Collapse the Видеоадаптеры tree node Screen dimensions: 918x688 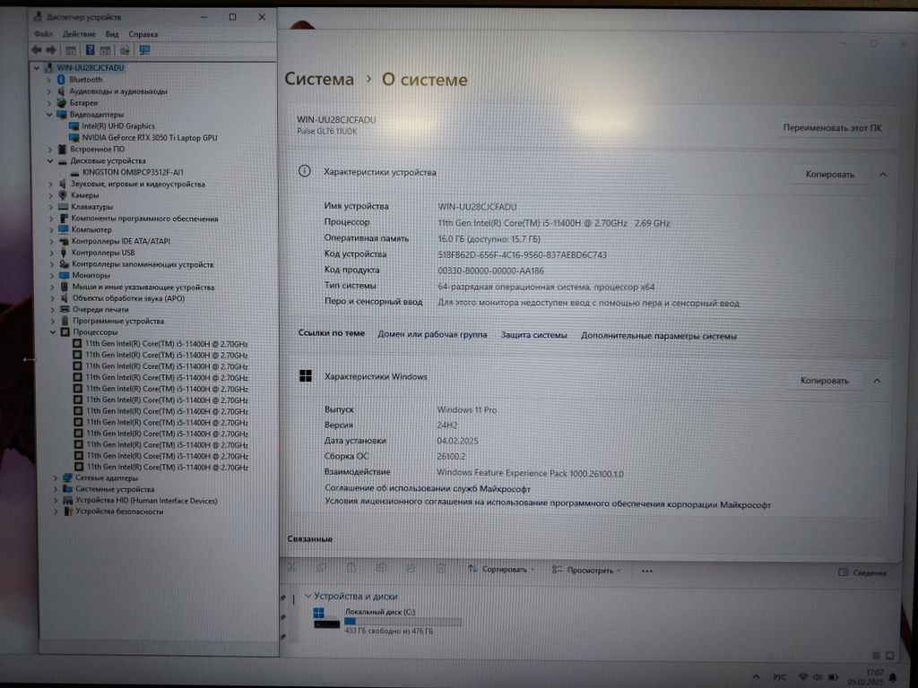(x=50, y=115)
